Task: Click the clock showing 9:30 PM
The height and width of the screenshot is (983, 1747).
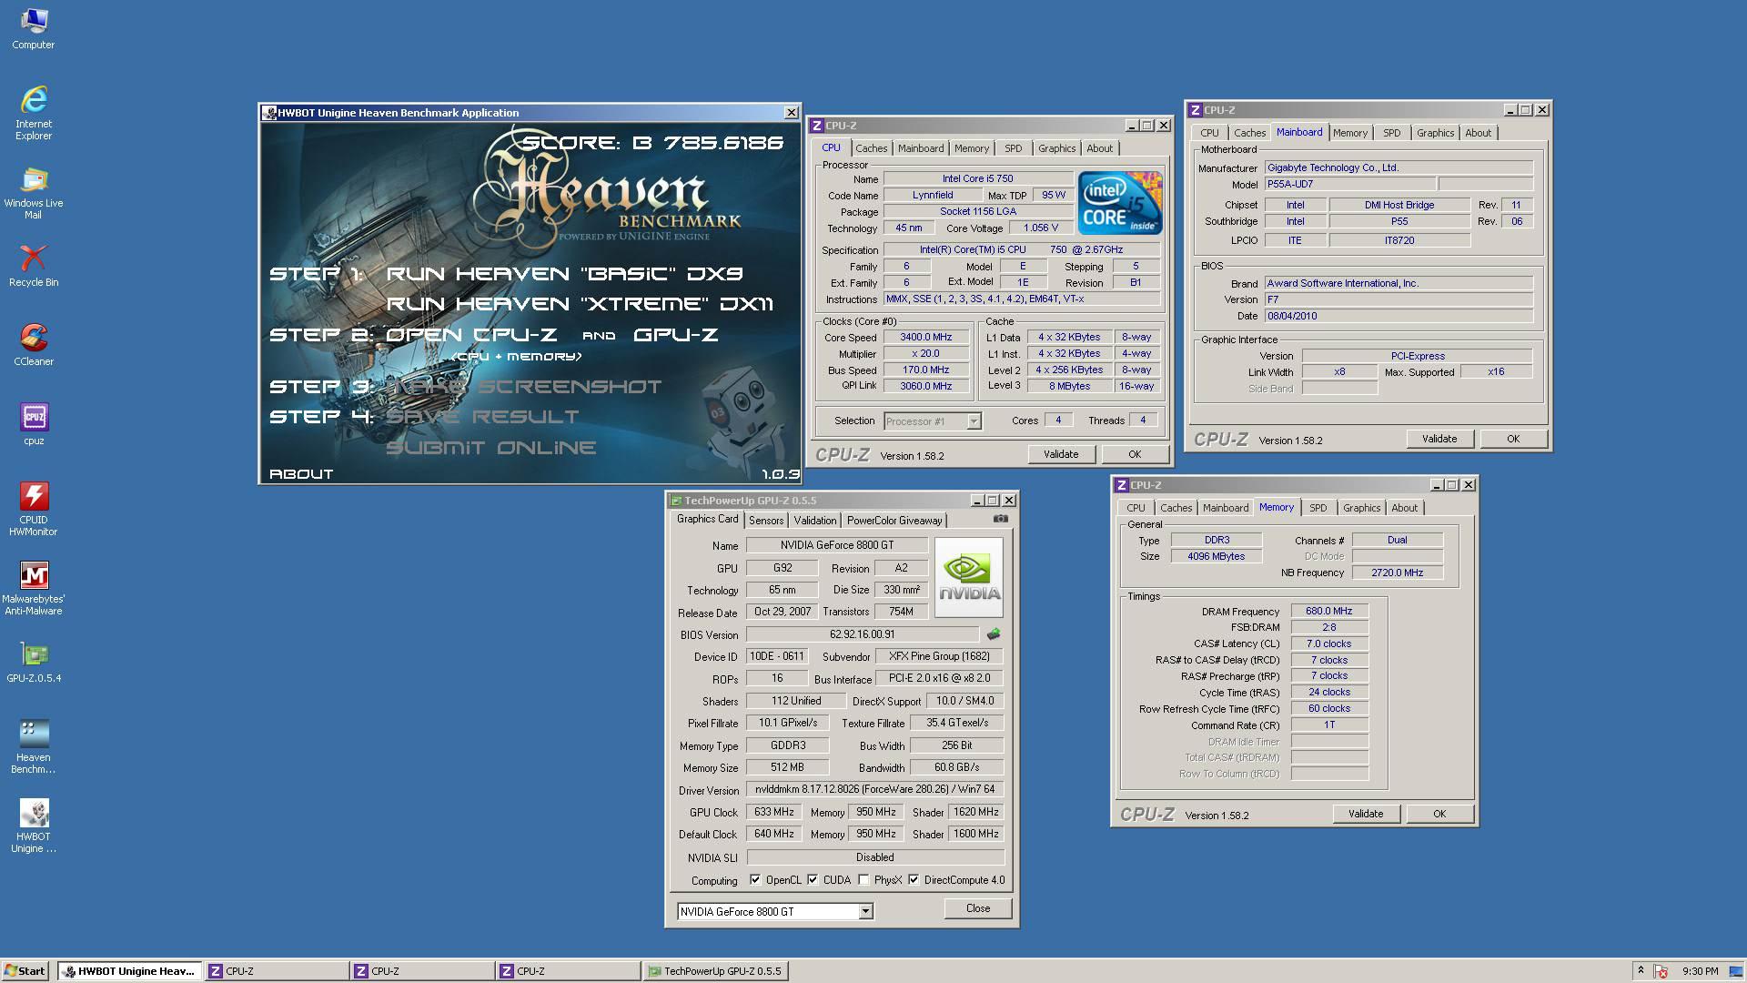Action: 1701,971
